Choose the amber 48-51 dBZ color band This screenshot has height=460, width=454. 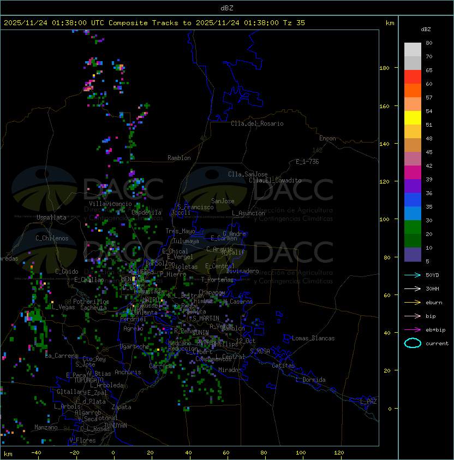(413, 132)
